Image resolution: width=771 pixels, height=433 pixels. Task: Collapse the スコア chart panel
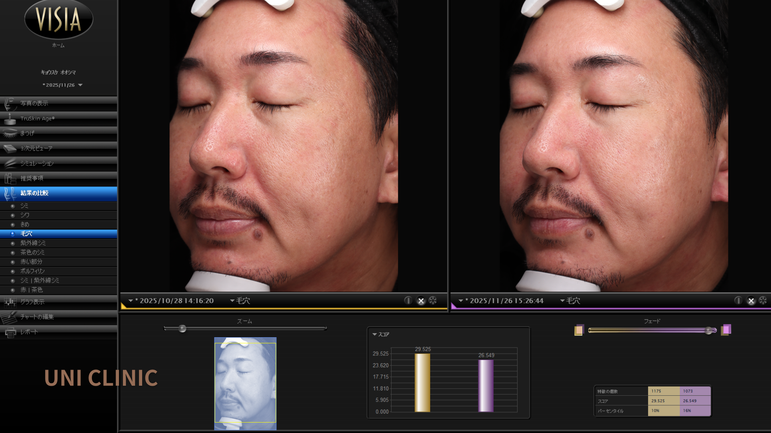click(x=375, y=334)
